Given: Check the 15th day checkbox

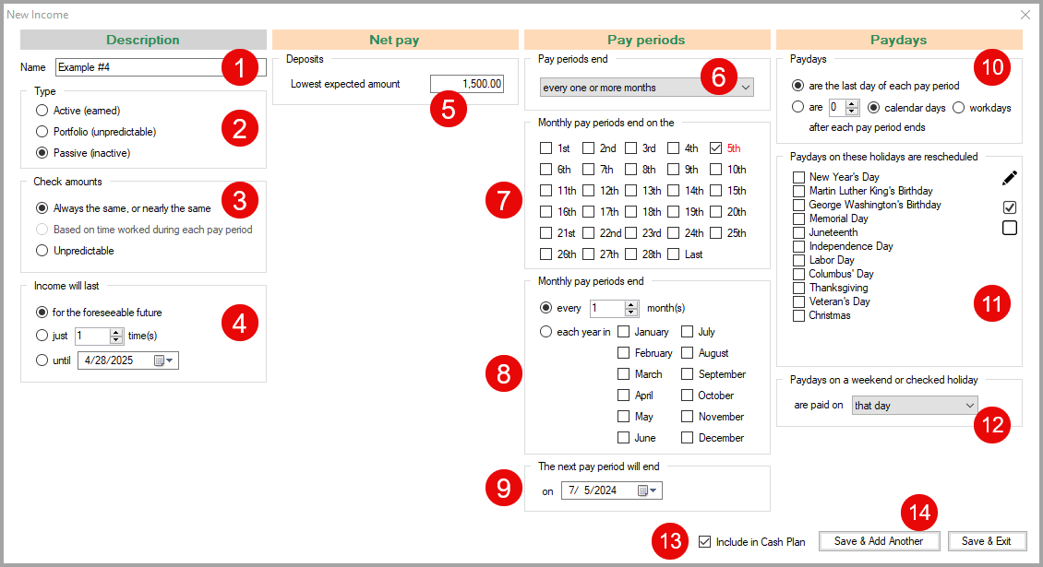Looking at the screenshot, I should [715, 191].
